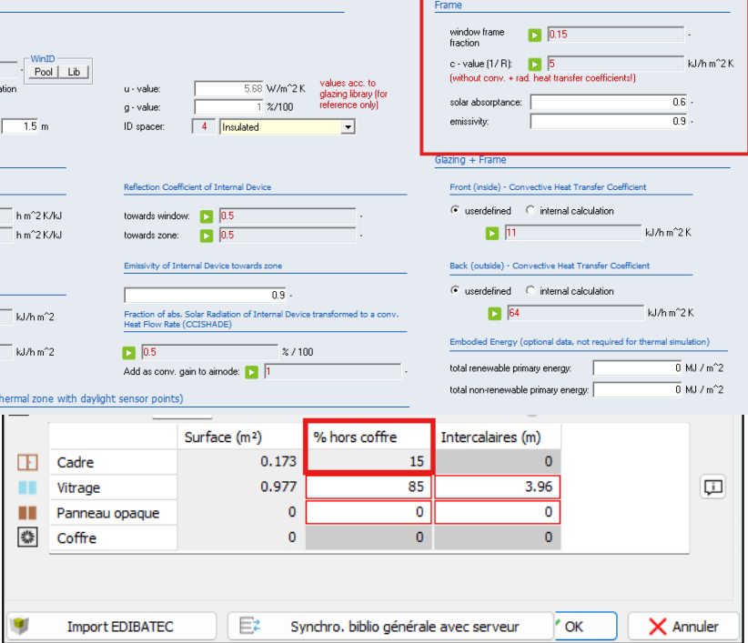Screen dimensions: 748x643
Task: Select internal calculation for back outside coefficient
Action: [x=531, y=291]
